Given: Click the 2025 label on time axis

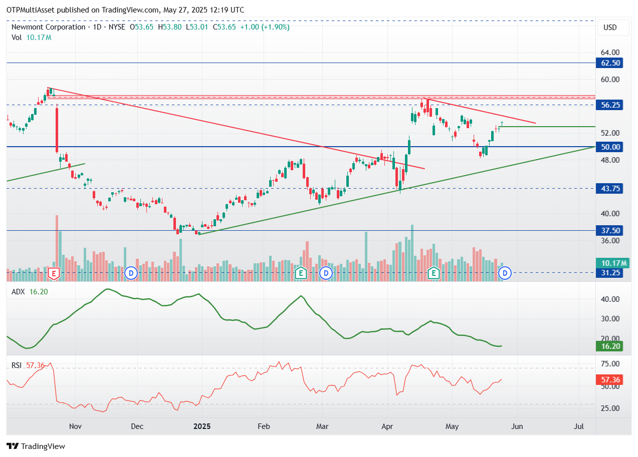Looking at the screenshot, I should coord(201,426).
